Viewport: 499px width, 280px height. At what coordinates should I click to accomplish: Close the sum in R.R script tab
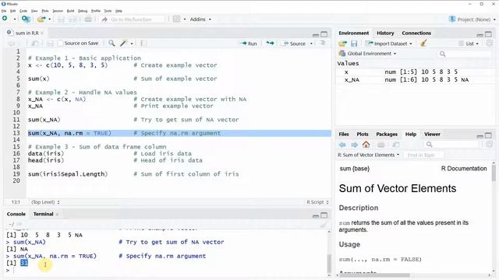pos(42,33)
